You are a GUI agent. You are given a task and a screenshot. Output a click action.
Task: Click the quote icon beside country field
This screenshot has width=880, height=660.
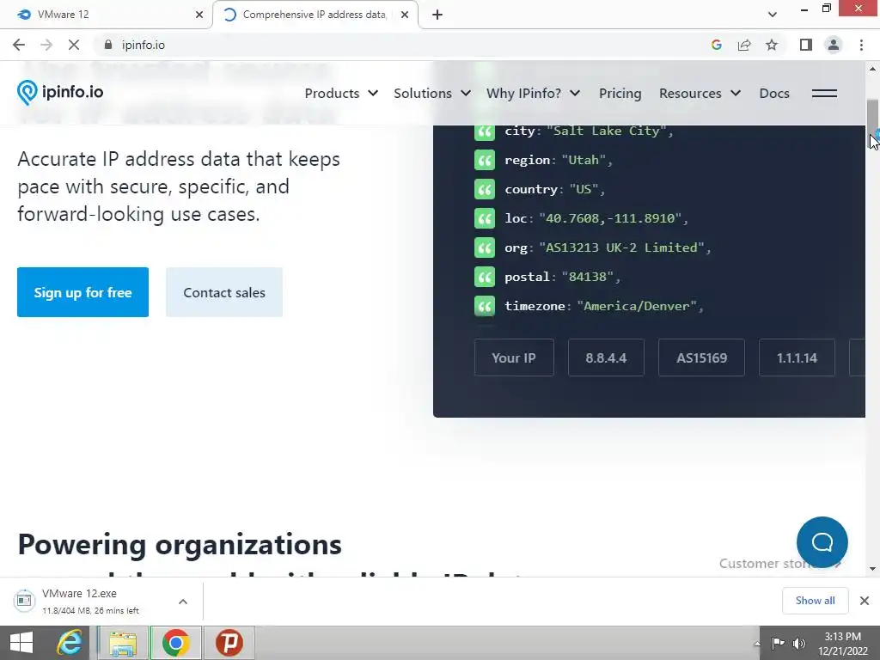click(485, 189)
